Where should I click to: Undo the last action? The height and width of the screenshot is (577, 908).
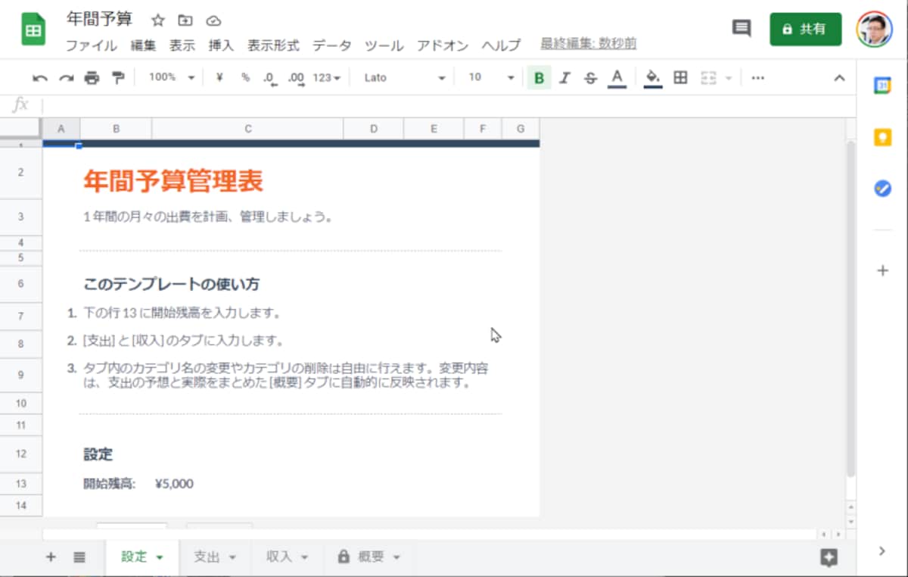[x=40, y=77]
